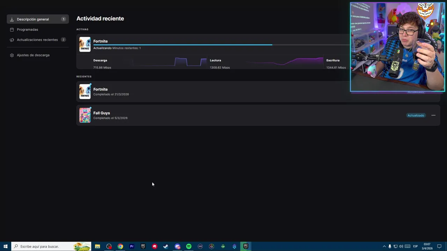Click the Lectura speed graph

[285, 62]
